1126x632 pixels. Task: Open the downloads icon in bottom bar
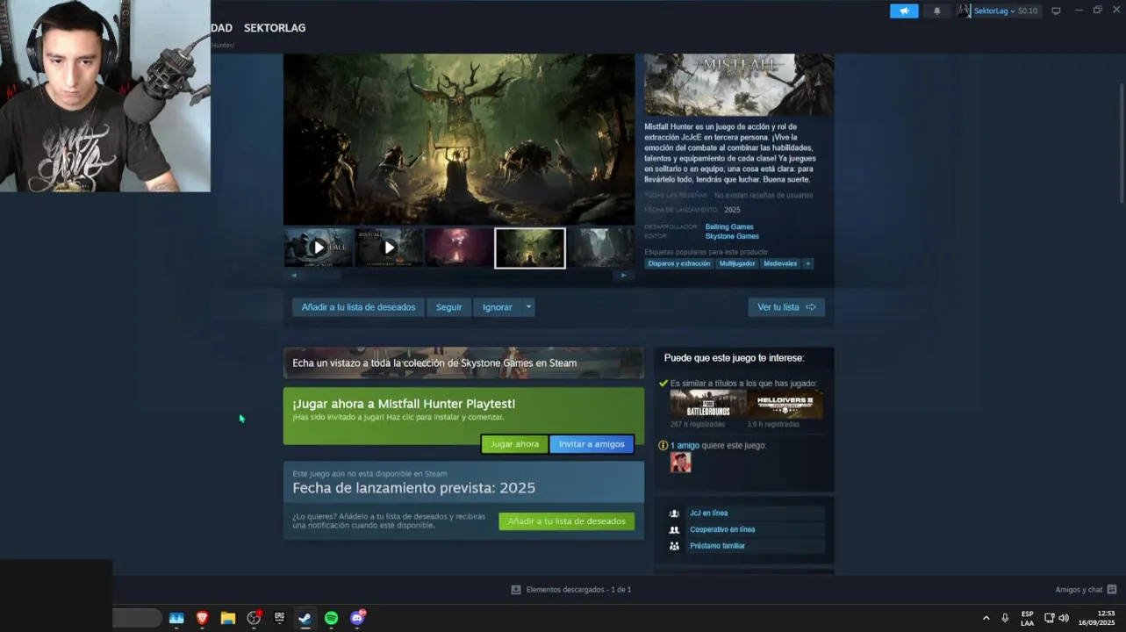(516, 590)
